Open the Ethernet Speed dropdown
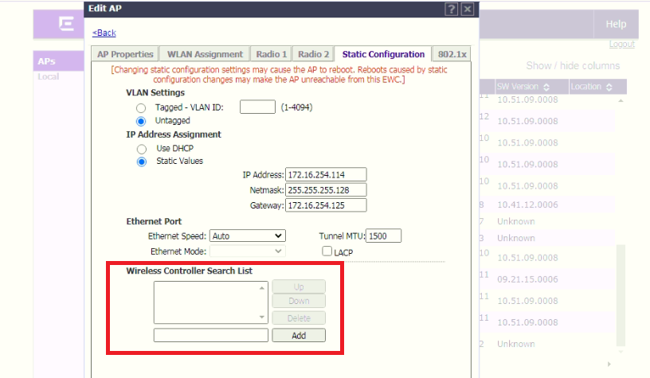The width and height of the screenshot is (650, 378). pos(247,236)
